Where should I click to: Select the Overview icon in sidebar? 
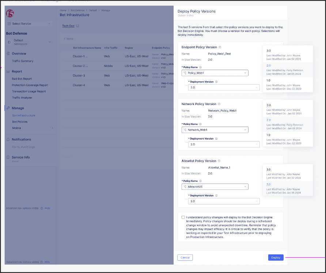(x=8, y=53)
